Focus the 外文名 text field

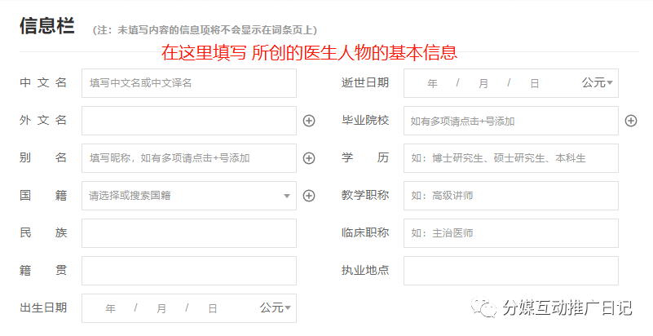click(189, 121)
